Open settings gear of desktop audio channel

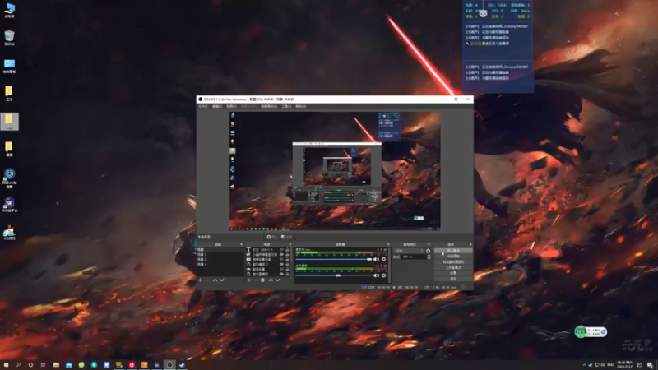383,275
